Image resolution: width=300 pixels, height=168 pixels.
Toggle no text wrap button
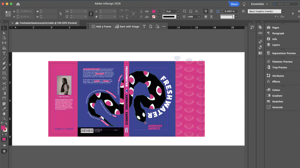tap(206, 11)
